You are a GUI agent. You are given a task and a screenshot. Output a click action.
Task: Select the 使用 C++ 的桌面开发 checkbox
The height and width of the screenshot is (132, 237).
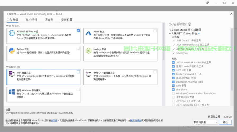click(155, 72)
